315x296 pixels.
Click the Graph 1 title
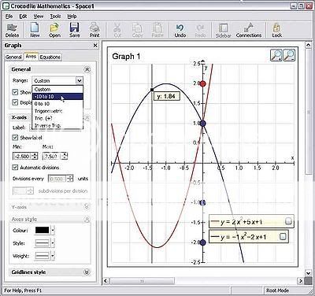tap(126, 56)
